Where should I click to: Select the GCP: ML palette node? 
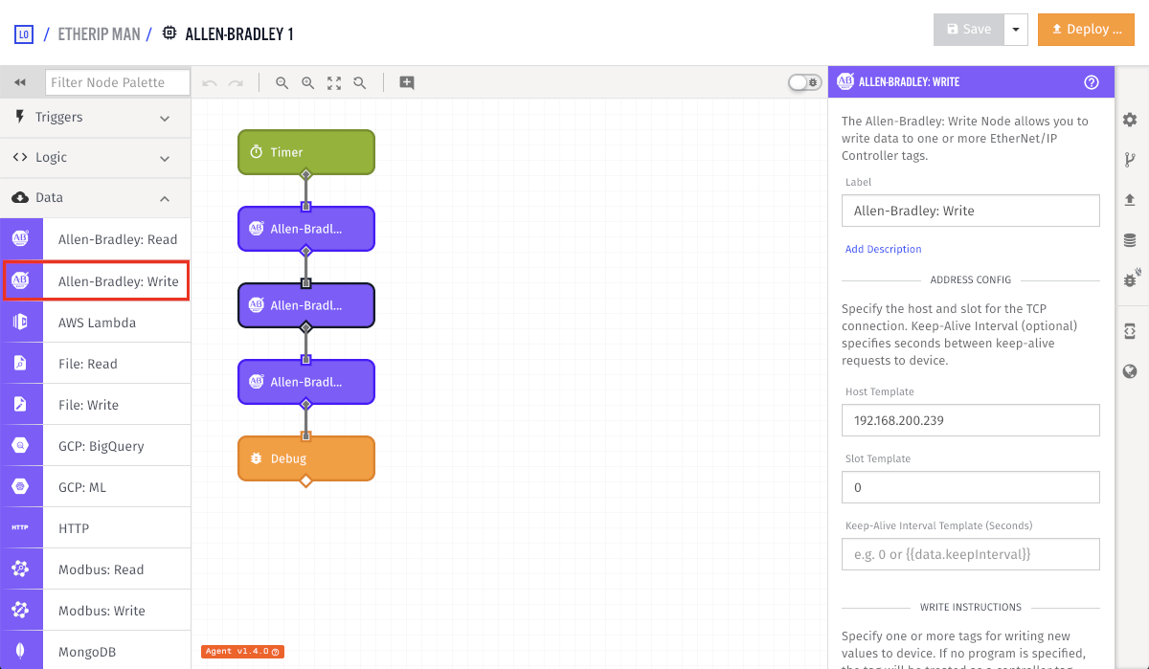96,487
